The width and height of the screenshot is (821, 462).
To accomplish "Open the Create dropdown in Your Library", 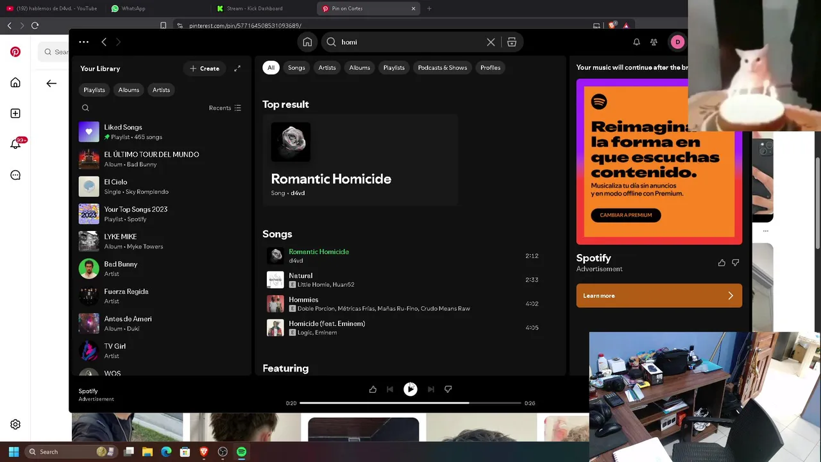I will 205,68.
